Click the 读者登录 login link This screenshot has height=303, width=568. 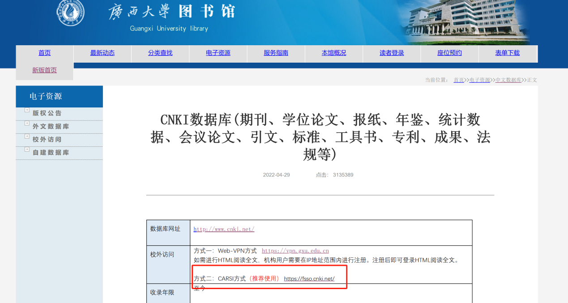click(392, 53)
